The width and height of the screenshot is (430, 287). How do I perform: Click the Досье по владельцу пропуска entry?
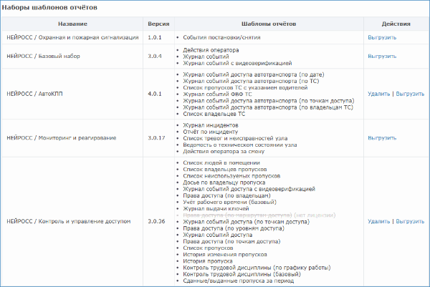(x=224, y=183)
